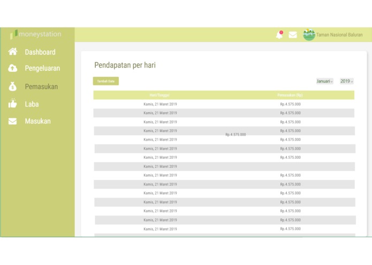
Task: Click the Pemasukan (Rp) column header
Action: 290,95
